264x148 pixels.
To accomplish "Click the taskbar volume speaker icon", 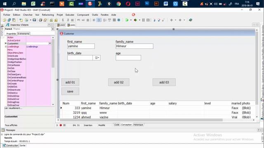I will click(216, 4).
